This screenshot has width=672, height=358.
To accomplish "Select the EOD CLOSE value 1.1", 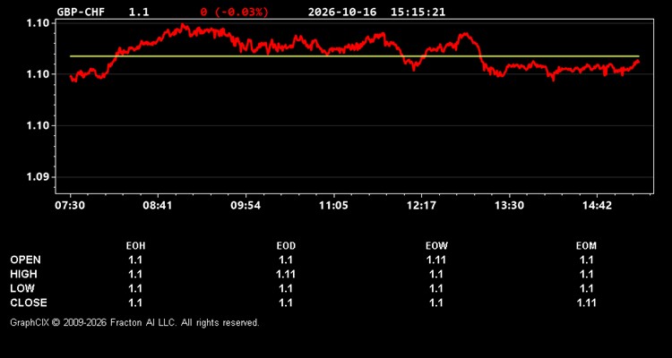I will (x=286, y=303).
